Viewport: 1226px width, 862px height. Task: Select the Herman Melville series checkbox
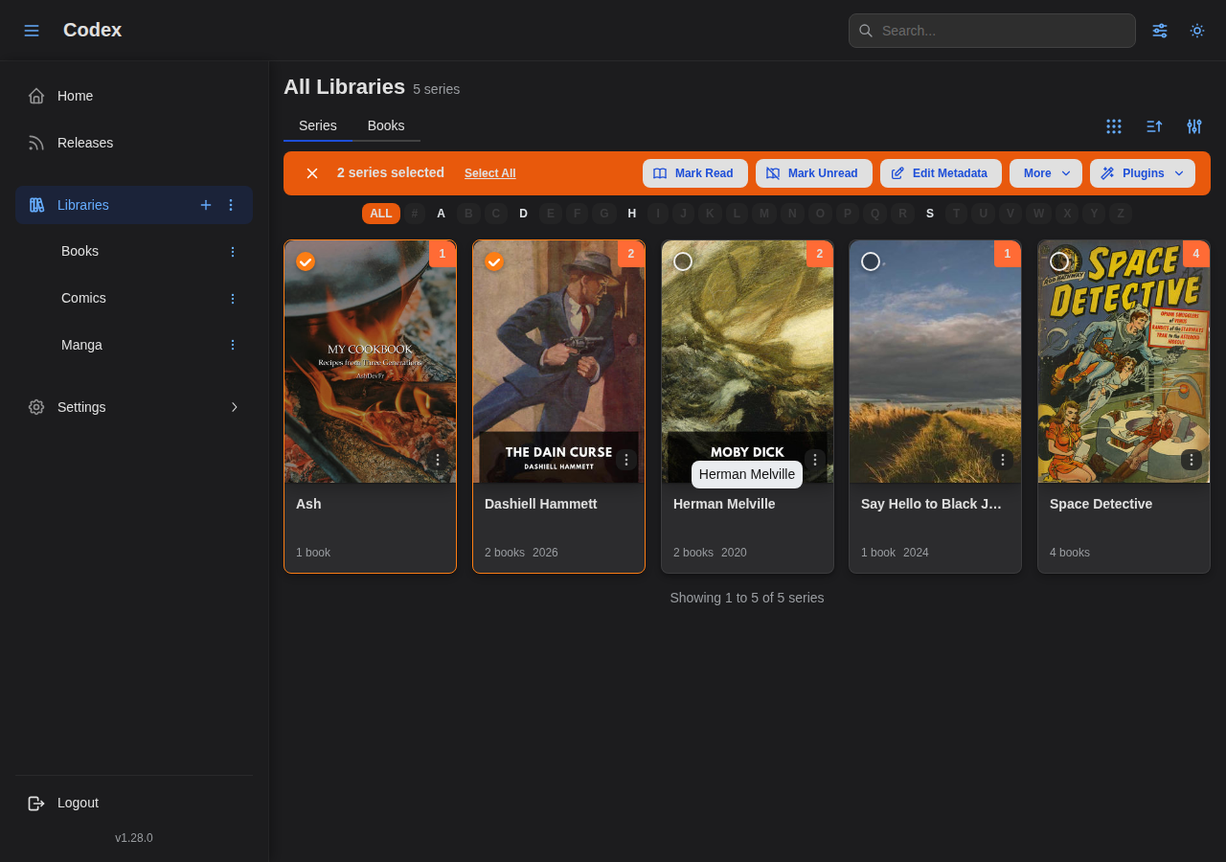coord(683,261)
